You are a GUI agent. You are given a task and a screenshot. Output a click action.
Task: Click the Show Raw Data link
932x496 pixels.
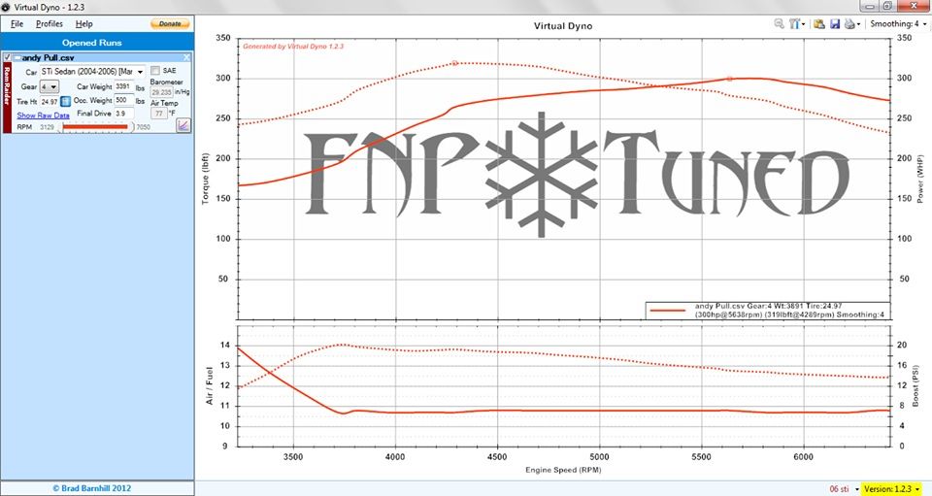click(43, 116)
